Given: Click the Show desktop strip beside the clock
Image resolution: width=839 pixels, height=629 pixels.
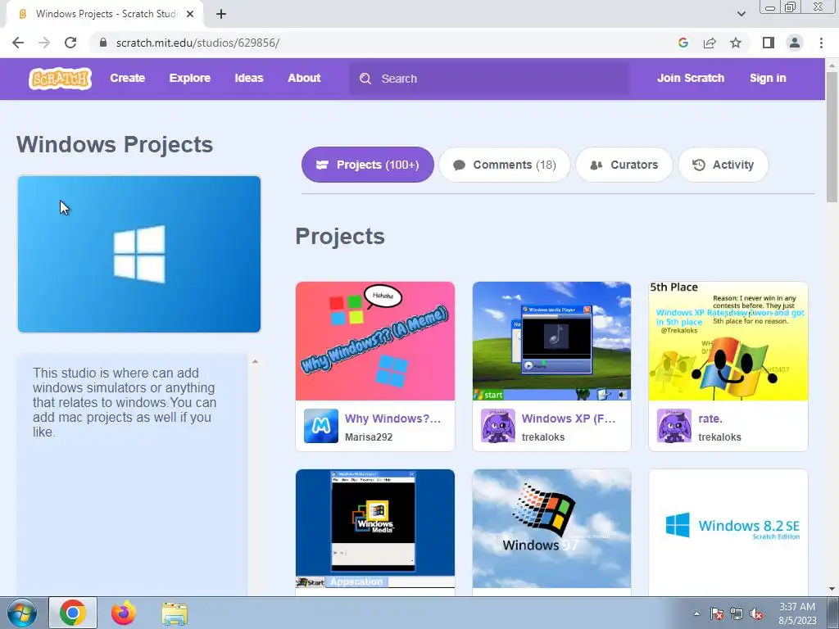Looking at the screenshot, I should pos(833,613).
